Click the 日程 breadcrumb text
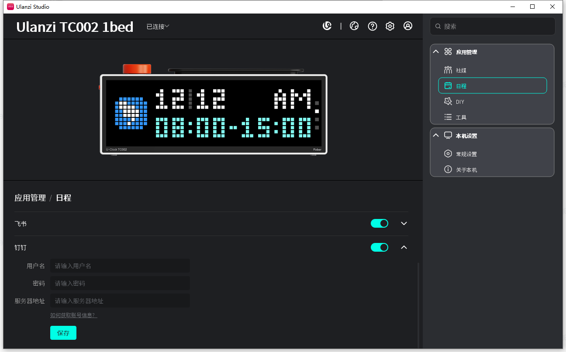Viewport: 566px width, 352px height. point(63,198)
